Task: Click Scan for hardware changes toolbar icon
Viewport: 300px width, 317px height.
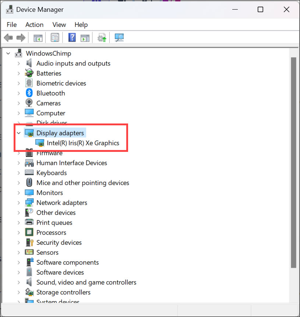Action: click(119, 38)
